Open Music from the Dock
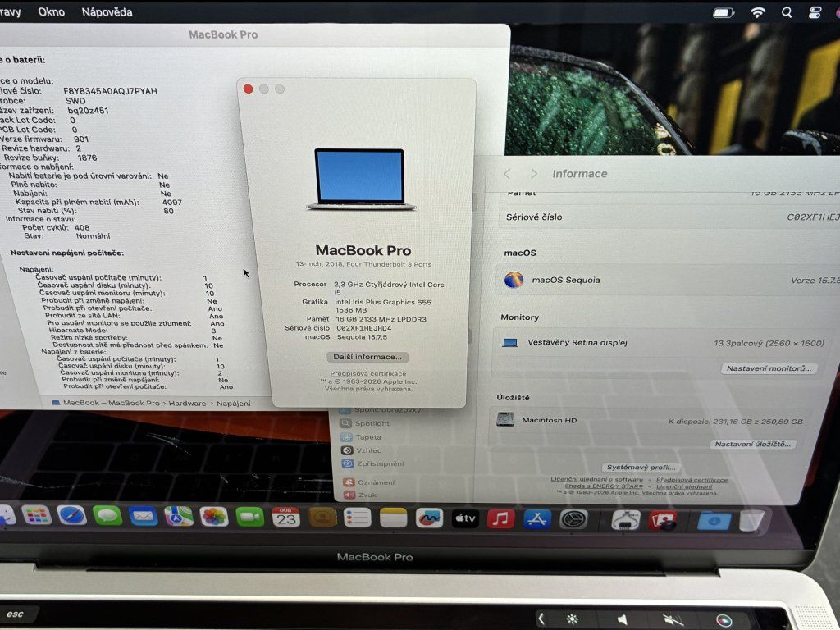The image size is (840, 630). point(501,519)
